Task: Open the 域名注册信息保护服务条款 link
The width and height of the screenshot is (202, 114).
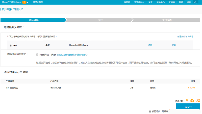Action: [x=72, y=55]
